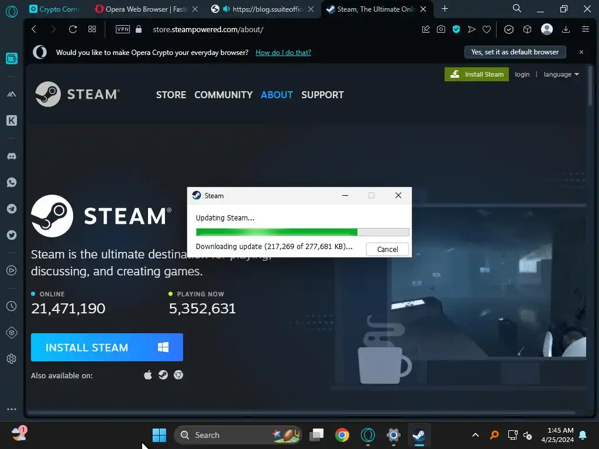
Task: Open the profile account avatar icon
Action: pos(547,29)
